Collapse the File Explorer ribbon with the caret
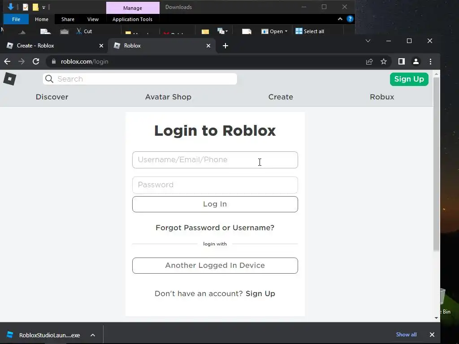 point(340,19)
